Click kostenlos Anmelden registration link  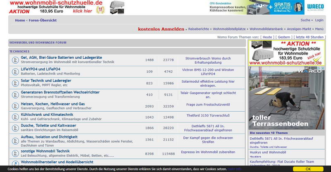(x=161, y=29)
